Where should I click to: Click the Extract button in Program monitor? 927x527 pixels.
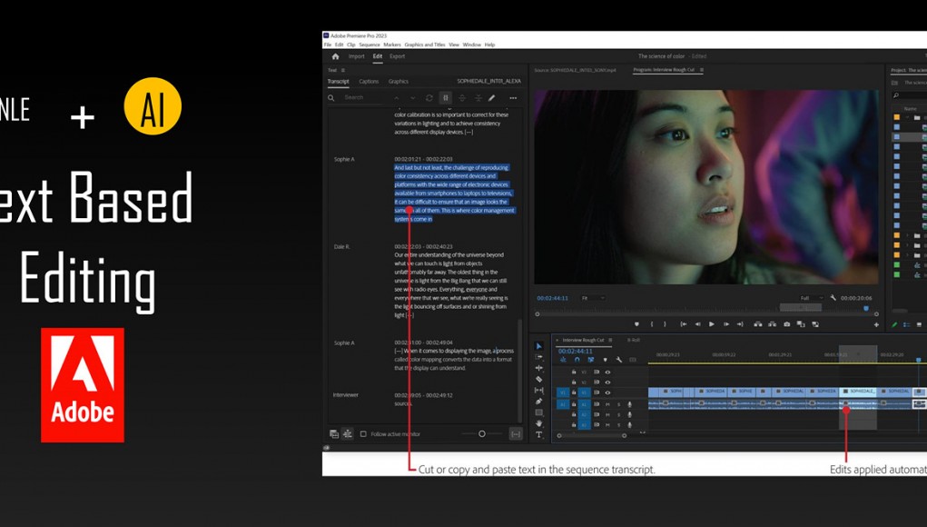[772, 324]
